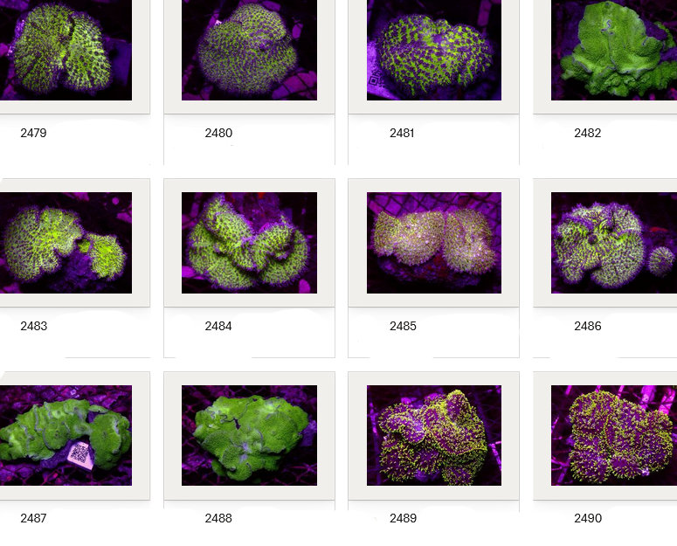Viewport: 677px width, 546px height.
Task: Open coral thumbnail 2483
Action: (x=66, y=243)
